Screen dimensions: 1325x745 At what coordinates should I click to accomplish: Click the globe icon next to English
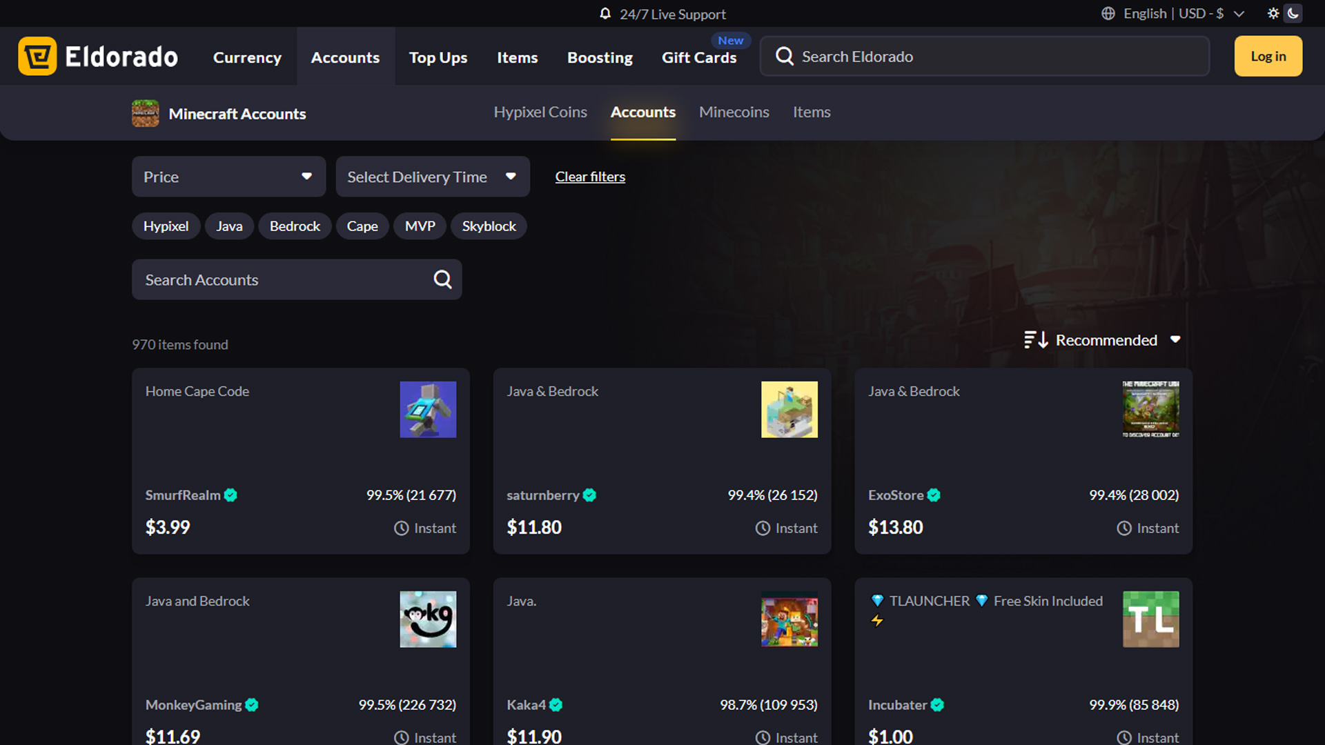(1108, 13)
